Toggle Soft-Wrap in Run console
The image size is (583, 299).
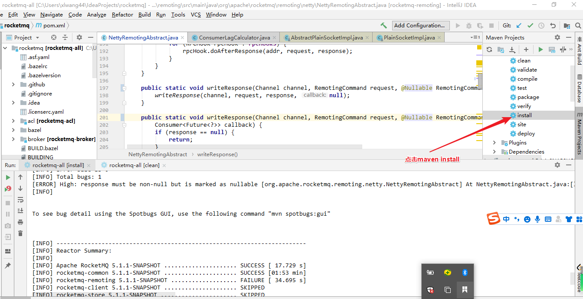[x=20, y=200]
